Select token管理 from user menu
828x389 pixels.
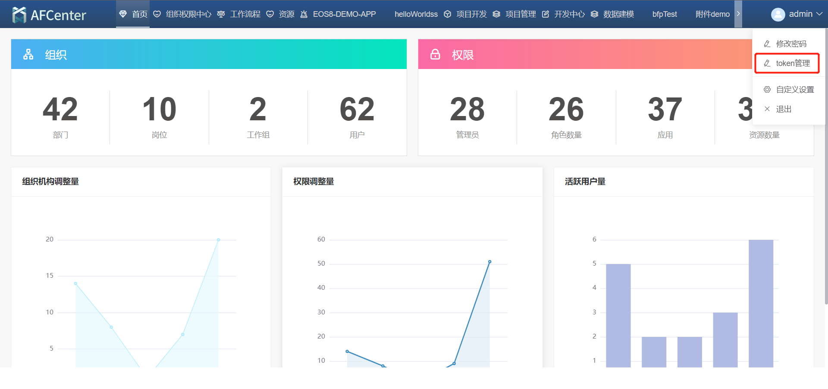(x=792, y=63)
